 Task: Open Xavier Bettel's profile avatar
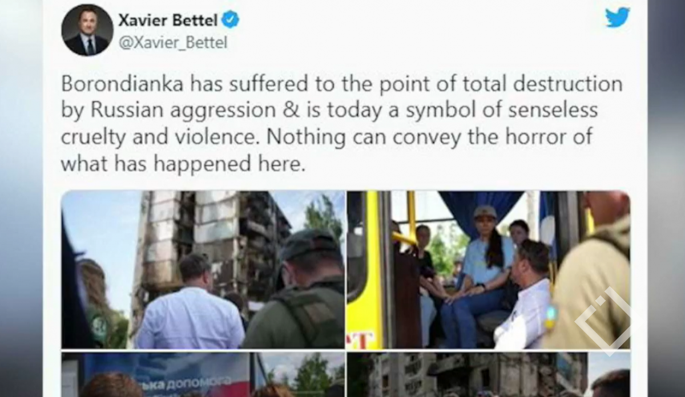coord(87,30)
